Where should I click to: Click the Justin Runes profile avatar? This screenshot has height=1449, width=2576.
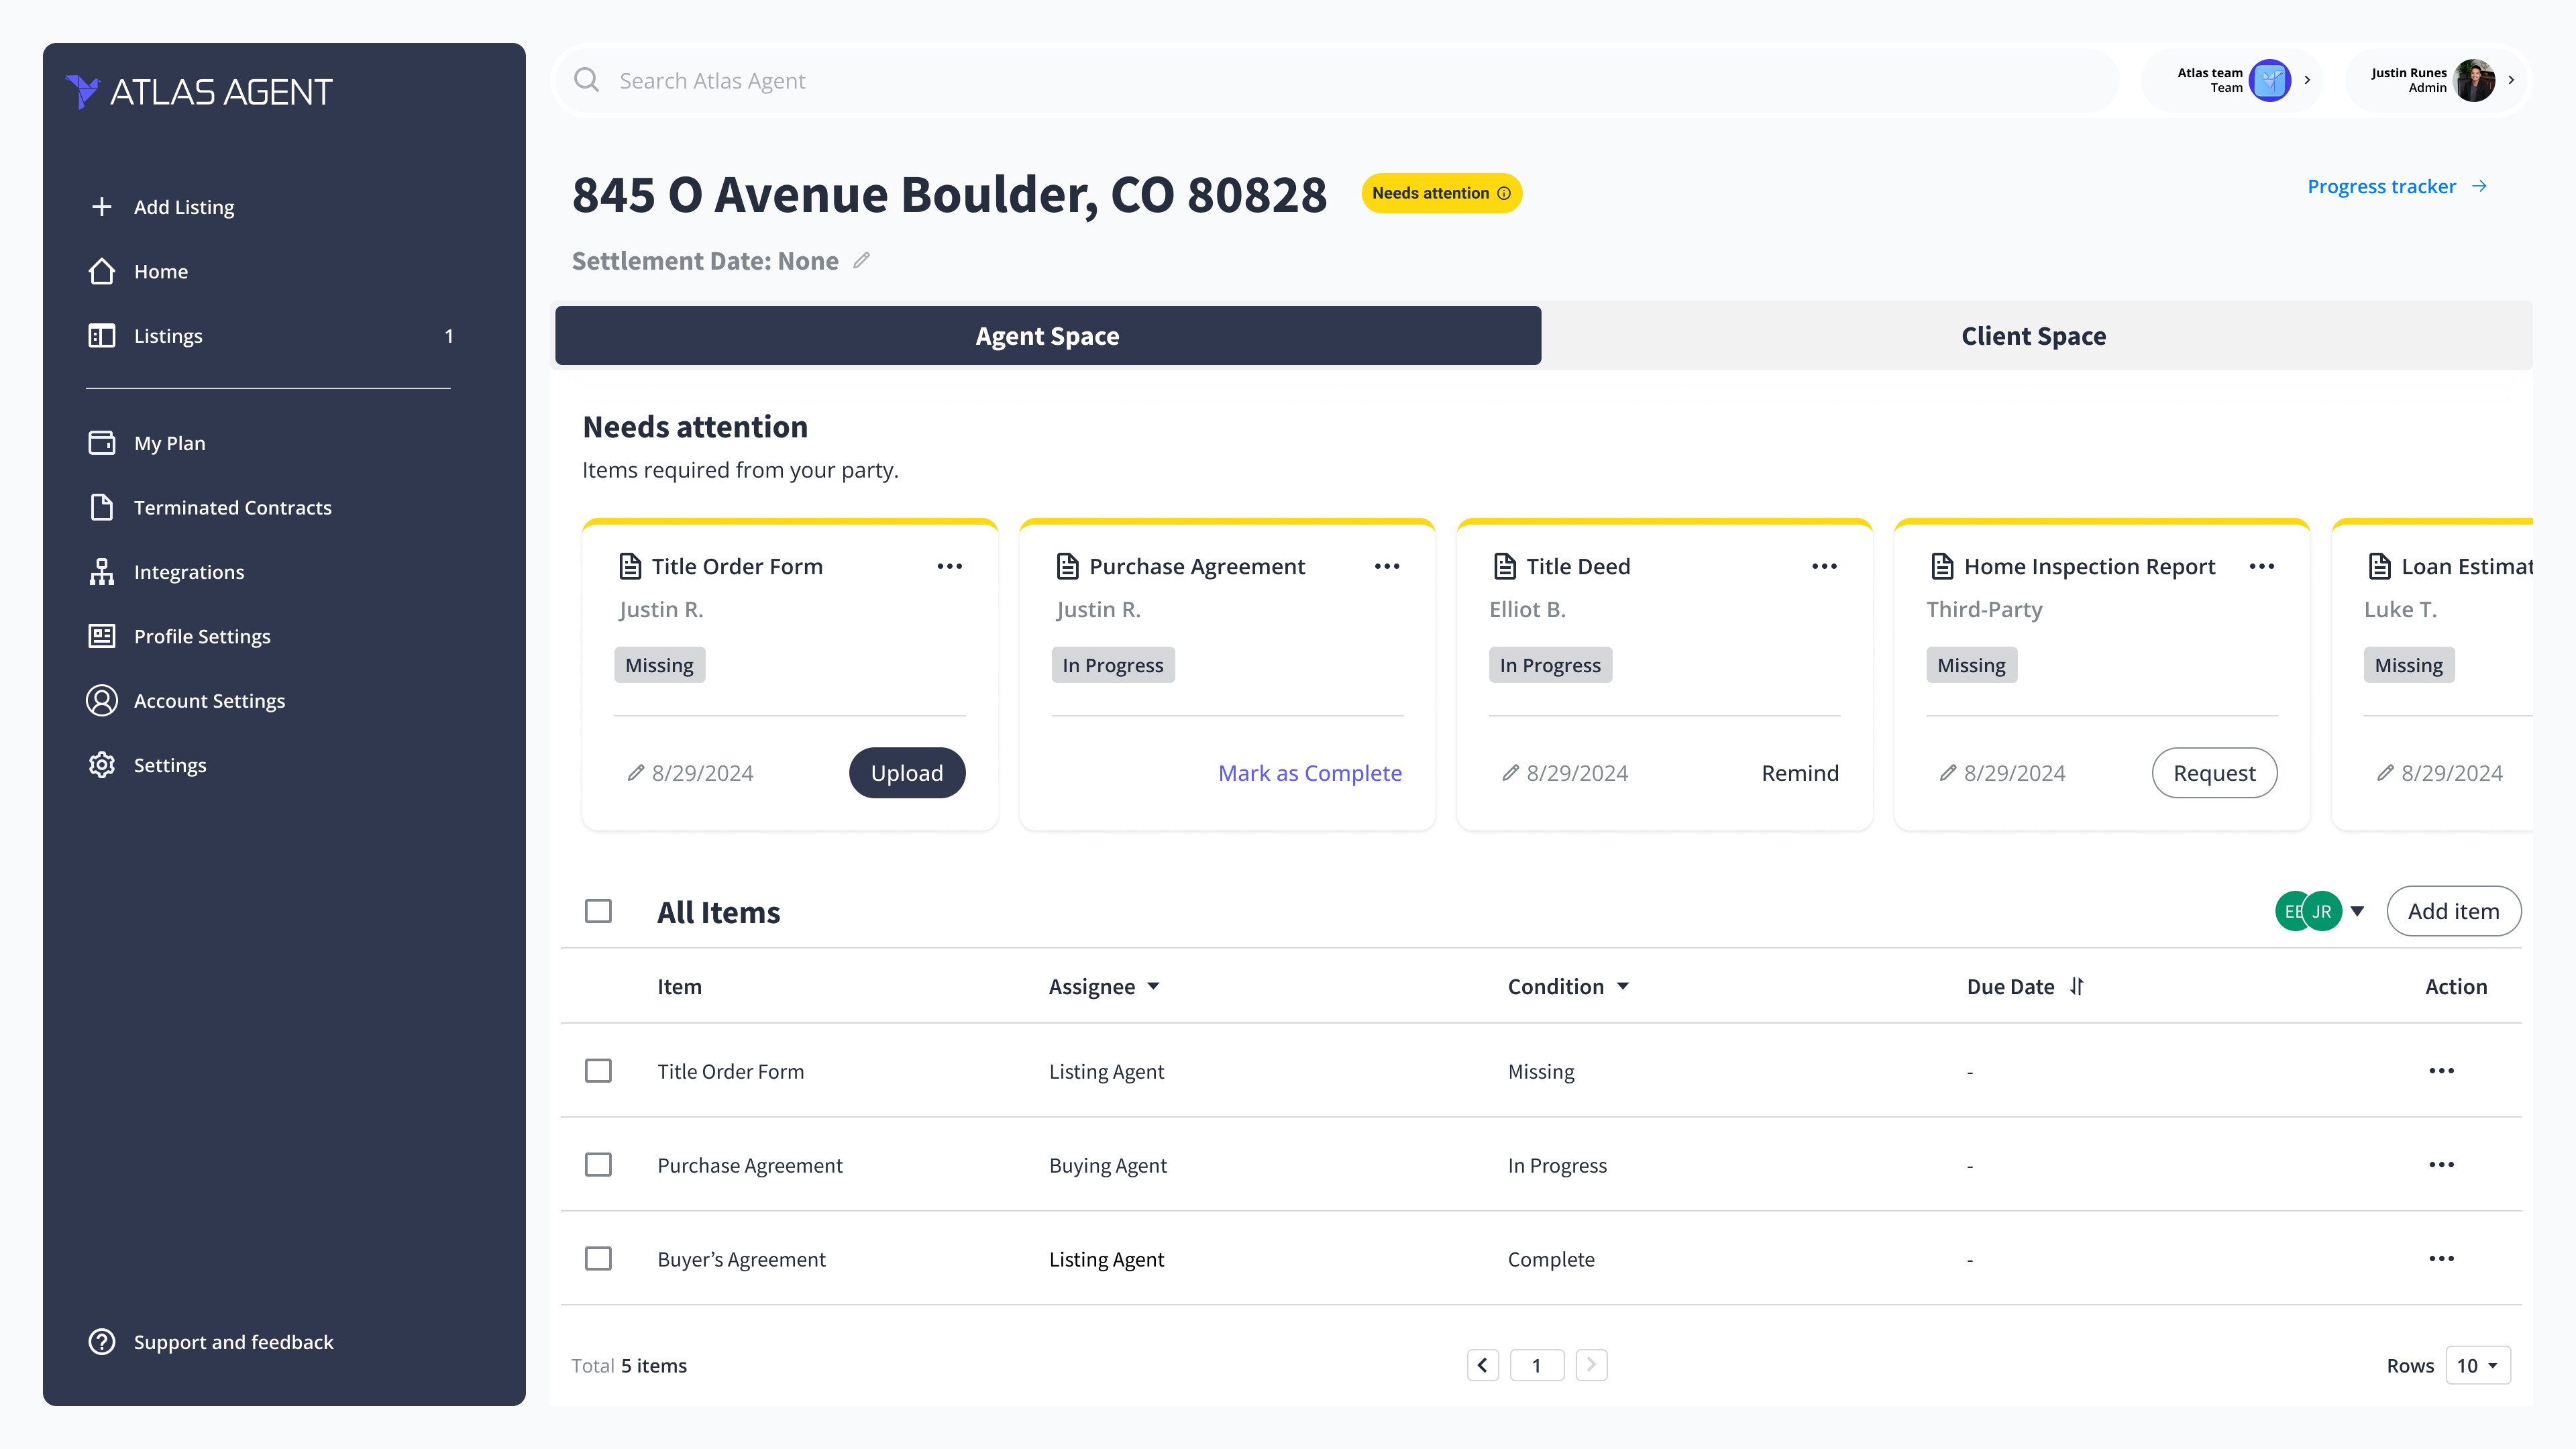[x=2473, y=80]
